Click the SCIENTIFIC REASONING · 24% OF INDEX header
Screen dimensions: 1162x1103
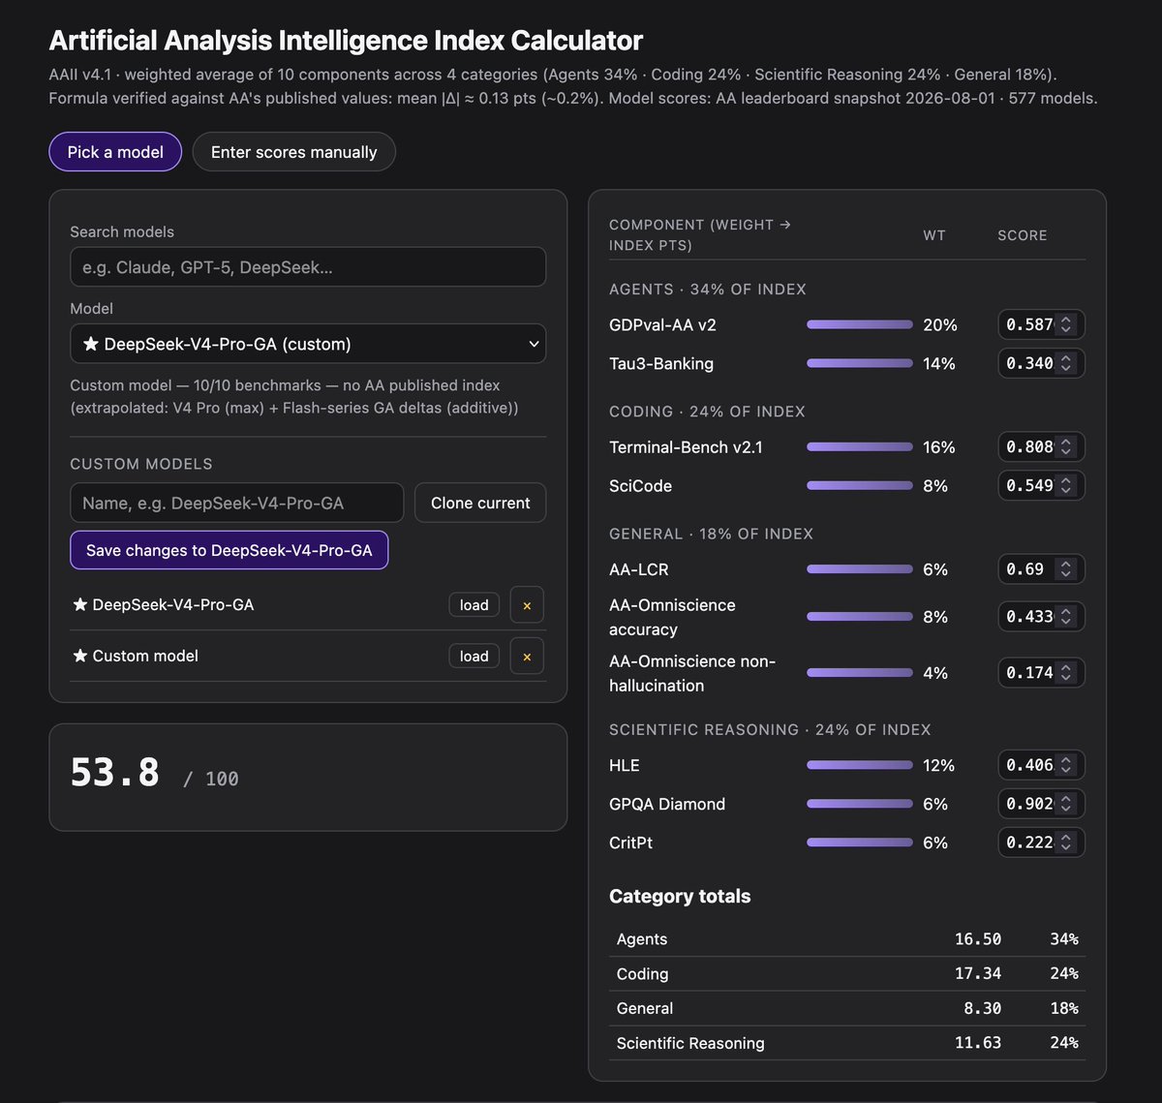(x=770, y=729)
